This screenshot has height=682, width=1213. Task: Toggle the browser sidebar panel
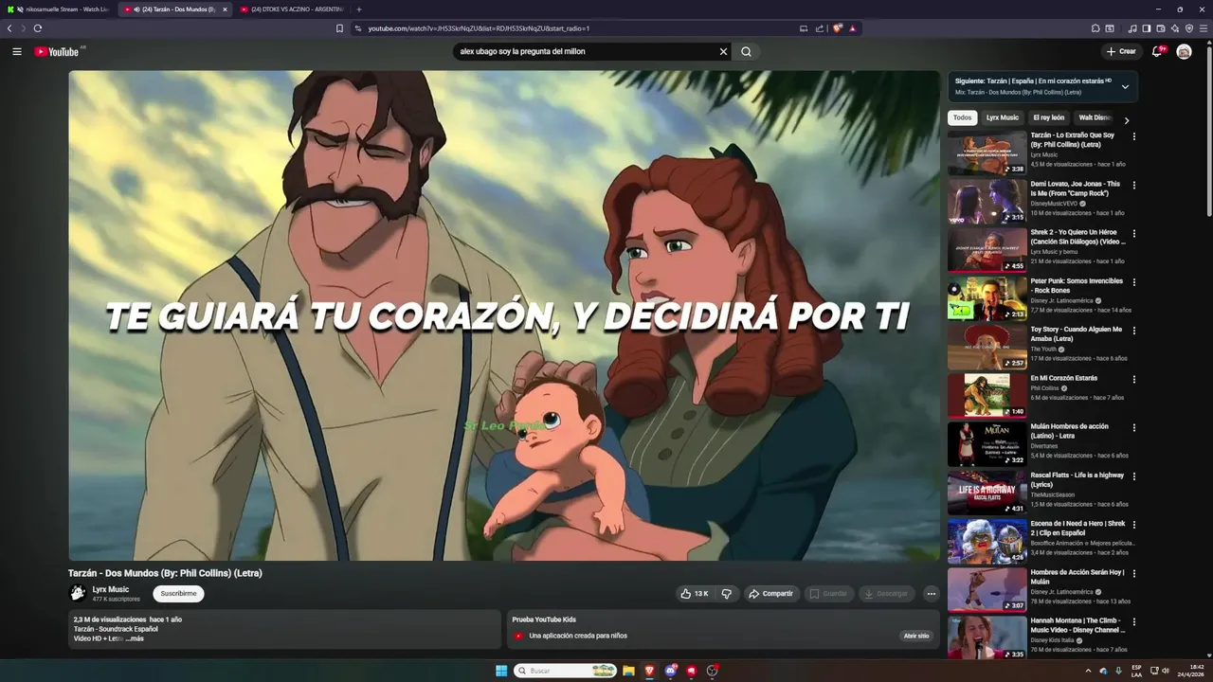[1147, 28]
